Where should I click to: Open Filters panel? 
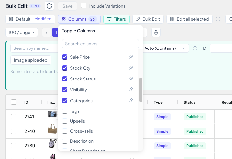click(116, 19)
